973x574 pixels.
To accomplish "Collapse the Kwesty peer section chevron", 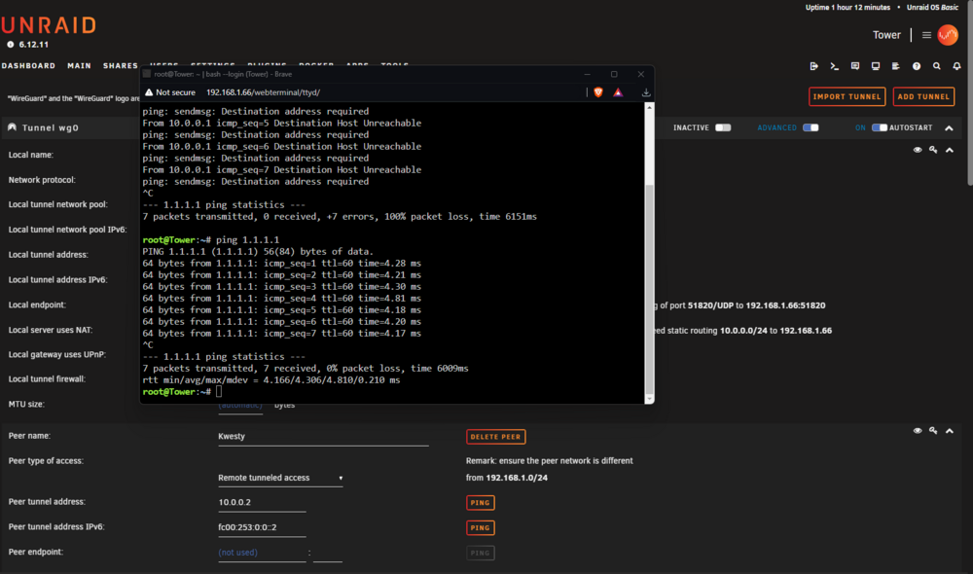I will 950,431.
